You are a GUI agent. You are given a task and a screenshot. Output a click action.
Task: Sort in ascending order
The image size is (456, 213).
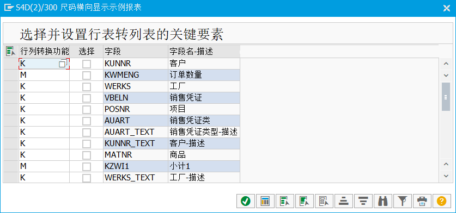pyautogui.click(x=343, y=201)
